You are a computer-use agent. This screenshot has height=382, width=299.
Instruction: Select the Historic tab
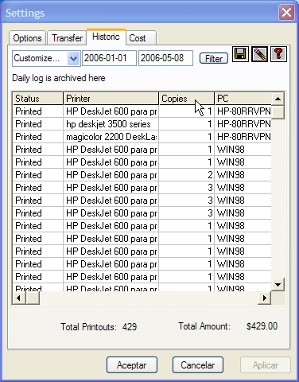(x=106, y=37)
